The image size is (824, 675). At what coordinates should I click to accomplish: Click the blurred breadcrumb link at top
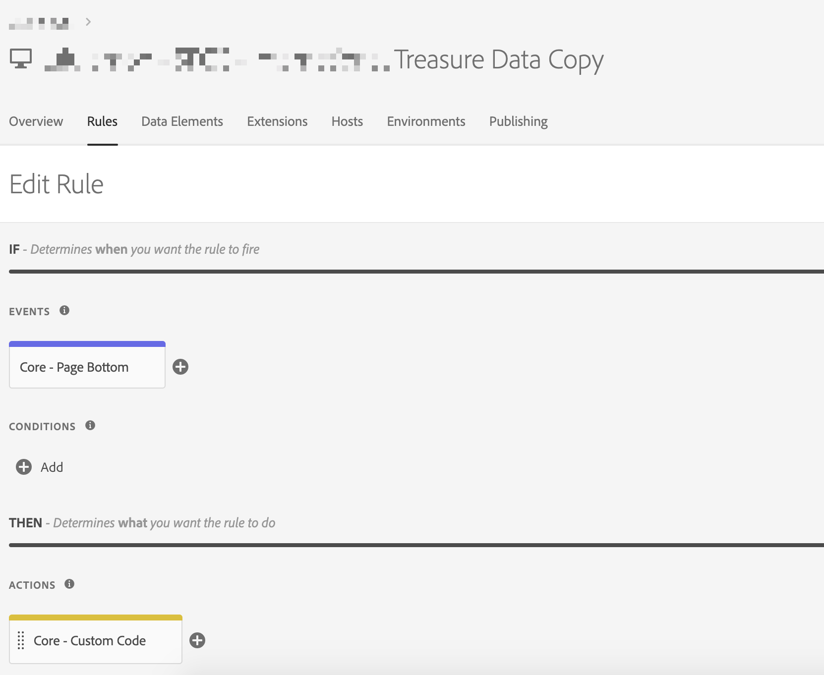click(41, 23)
